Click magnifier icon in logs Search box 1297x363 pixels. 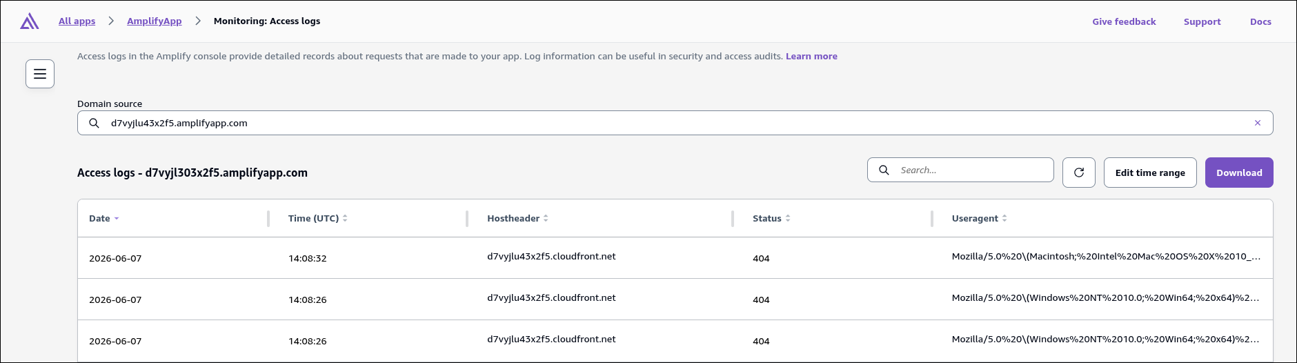884,170
